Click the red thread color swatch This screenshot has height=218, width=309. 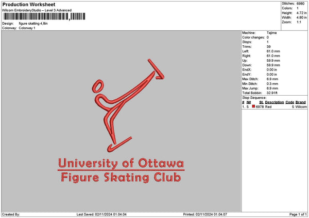click(253, 106)
